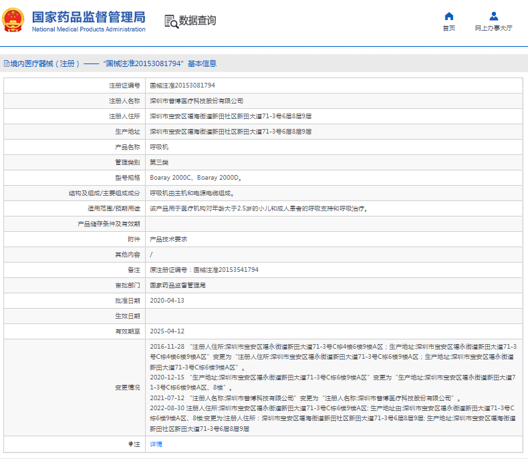Image resolution: width=528 pixels, height=459 pixels.
Task: Click the document icon before 境内医疗器械
Action: [7, 63]
